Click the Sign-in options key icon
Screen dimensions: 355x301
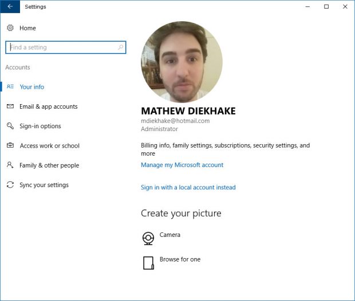[10, 126]
